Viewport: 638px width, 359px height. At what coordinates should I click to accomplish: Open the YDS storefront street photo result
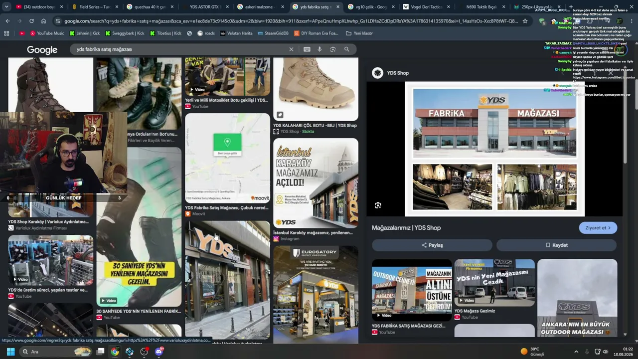click(227, 280)
